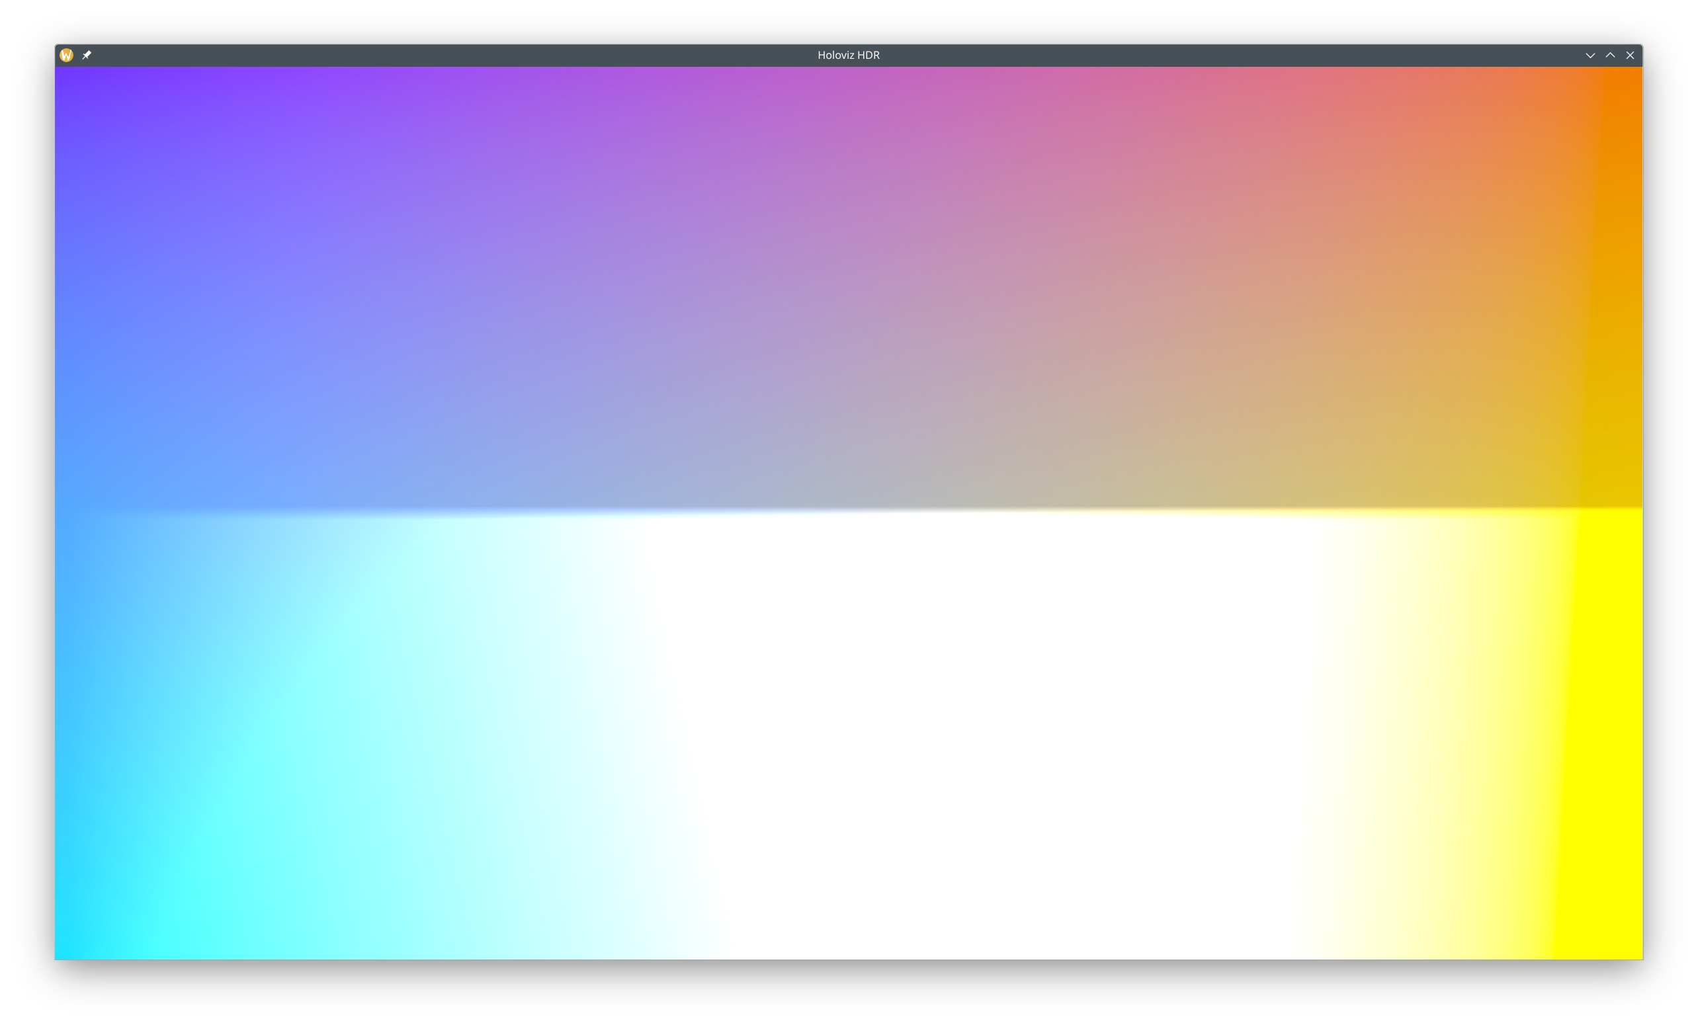Minimize window using down chevron button

coord(1590,55)
